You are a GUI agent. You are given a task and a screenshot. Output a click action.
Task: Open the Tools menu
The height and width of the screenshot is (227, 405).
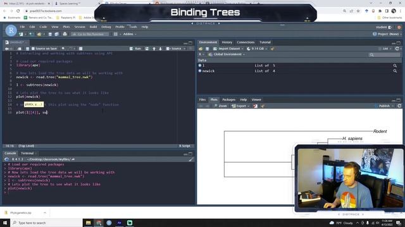point(133,26)
